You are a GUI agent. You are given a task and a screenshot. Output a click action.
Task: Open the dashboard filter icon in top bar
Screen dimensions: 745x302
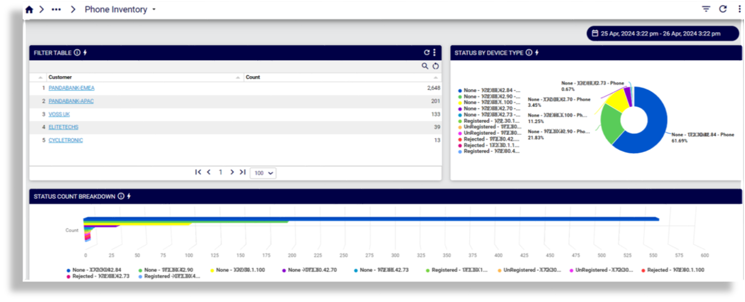click(706, 9)
